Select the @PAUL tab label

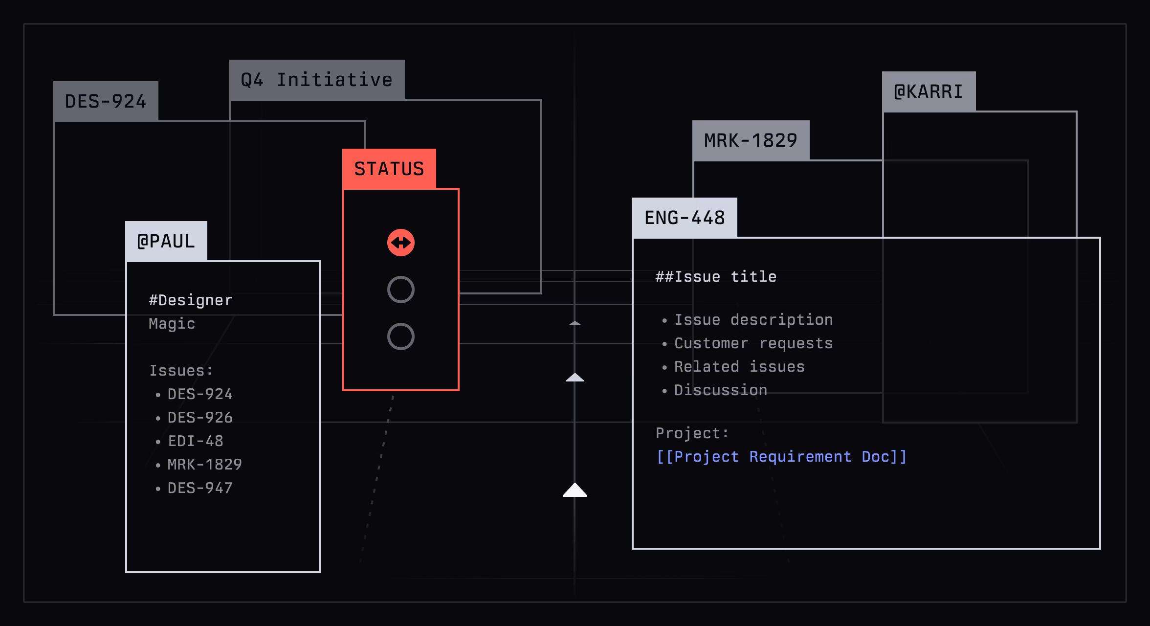pos(166,241)
